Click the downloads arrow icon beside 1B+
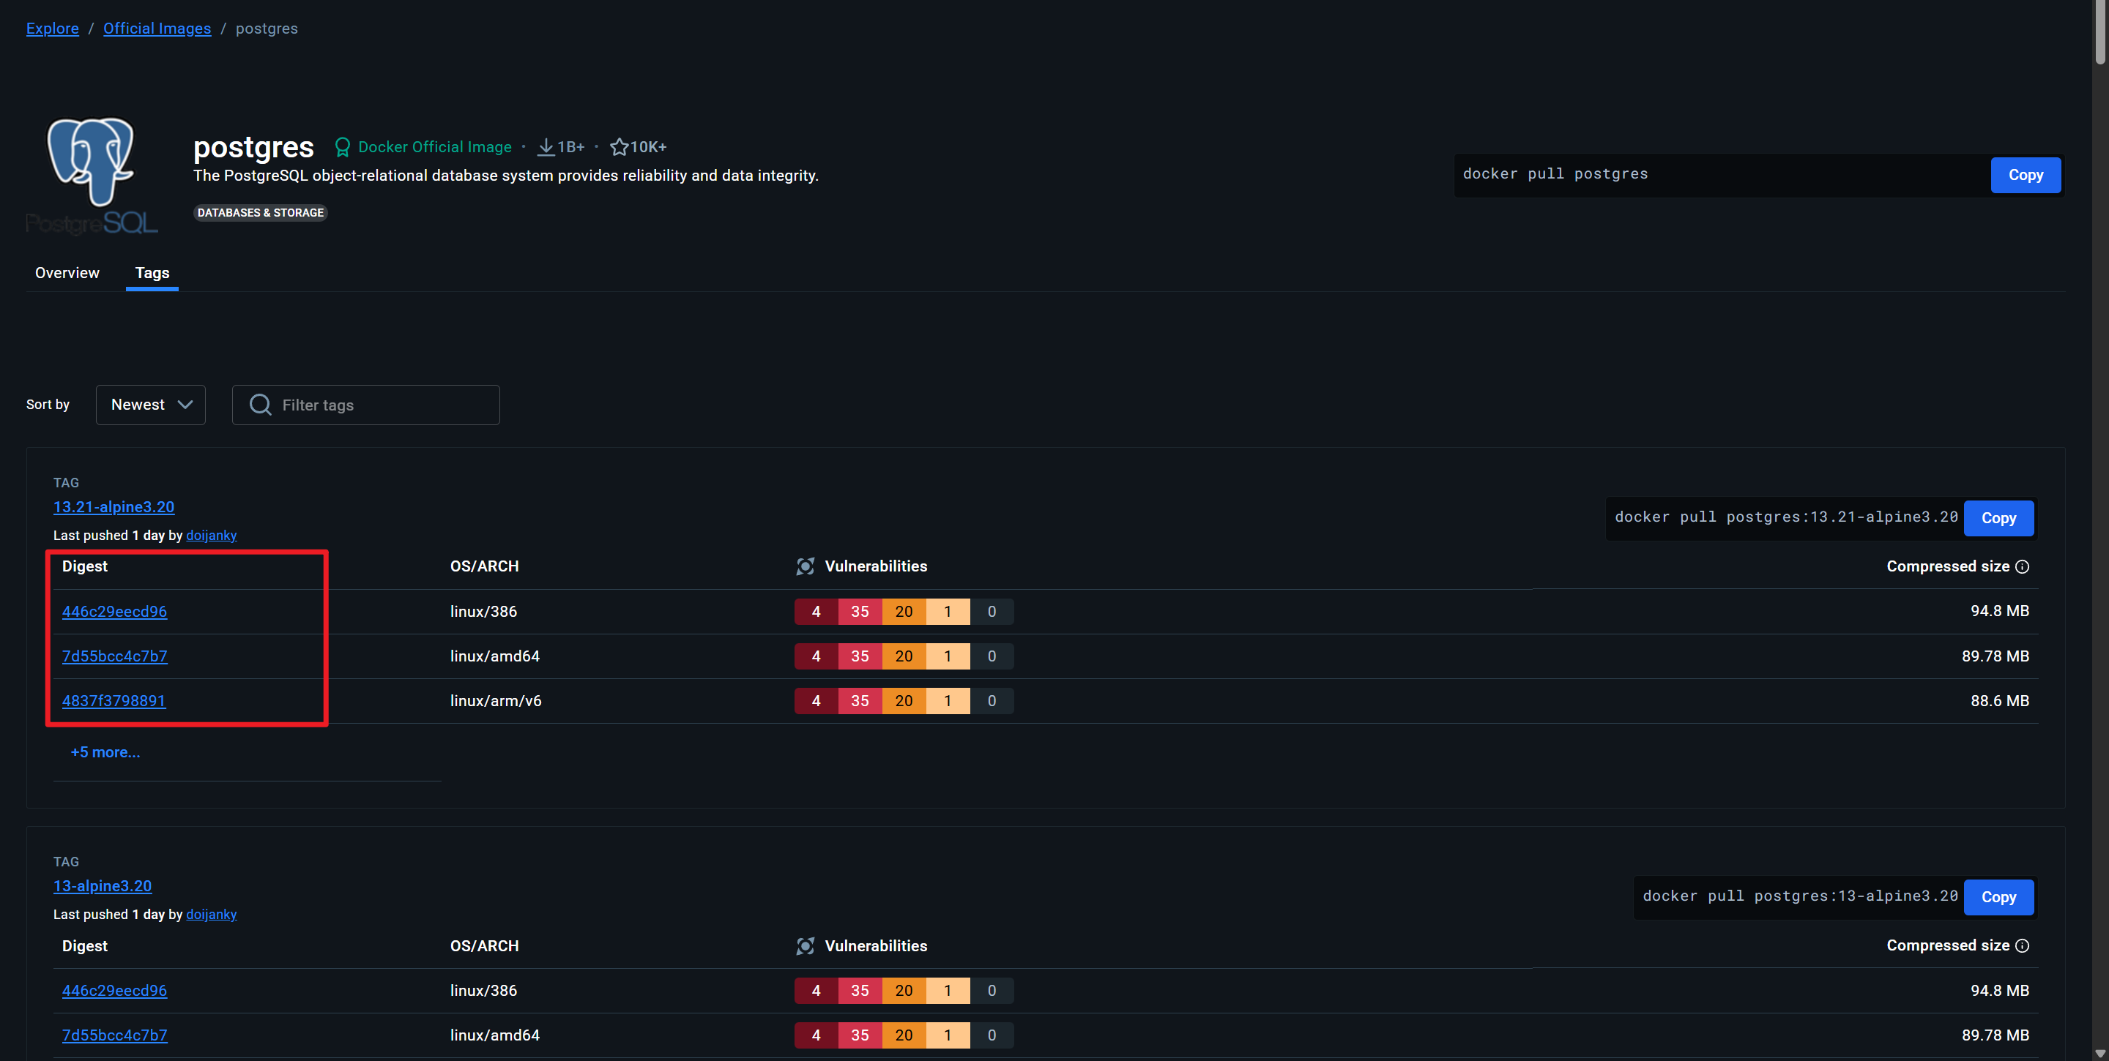This screenshot has height=1061, width=2109. (546, 147)
